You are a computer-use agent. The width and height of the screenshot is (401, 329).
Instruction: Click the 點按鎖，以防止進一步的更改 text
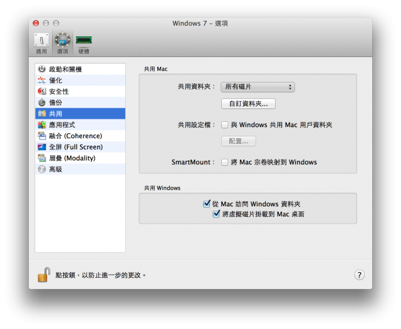click(x=100, y=275)
